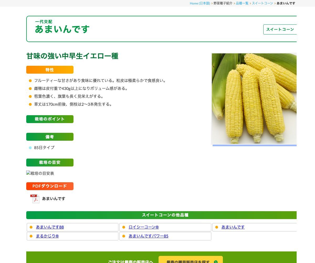Image resolution: width=315 pixels, height=263 pixels.
Task: Click the orange bullet beside あまいんですパワー85
Action: (x=124, y=236)
